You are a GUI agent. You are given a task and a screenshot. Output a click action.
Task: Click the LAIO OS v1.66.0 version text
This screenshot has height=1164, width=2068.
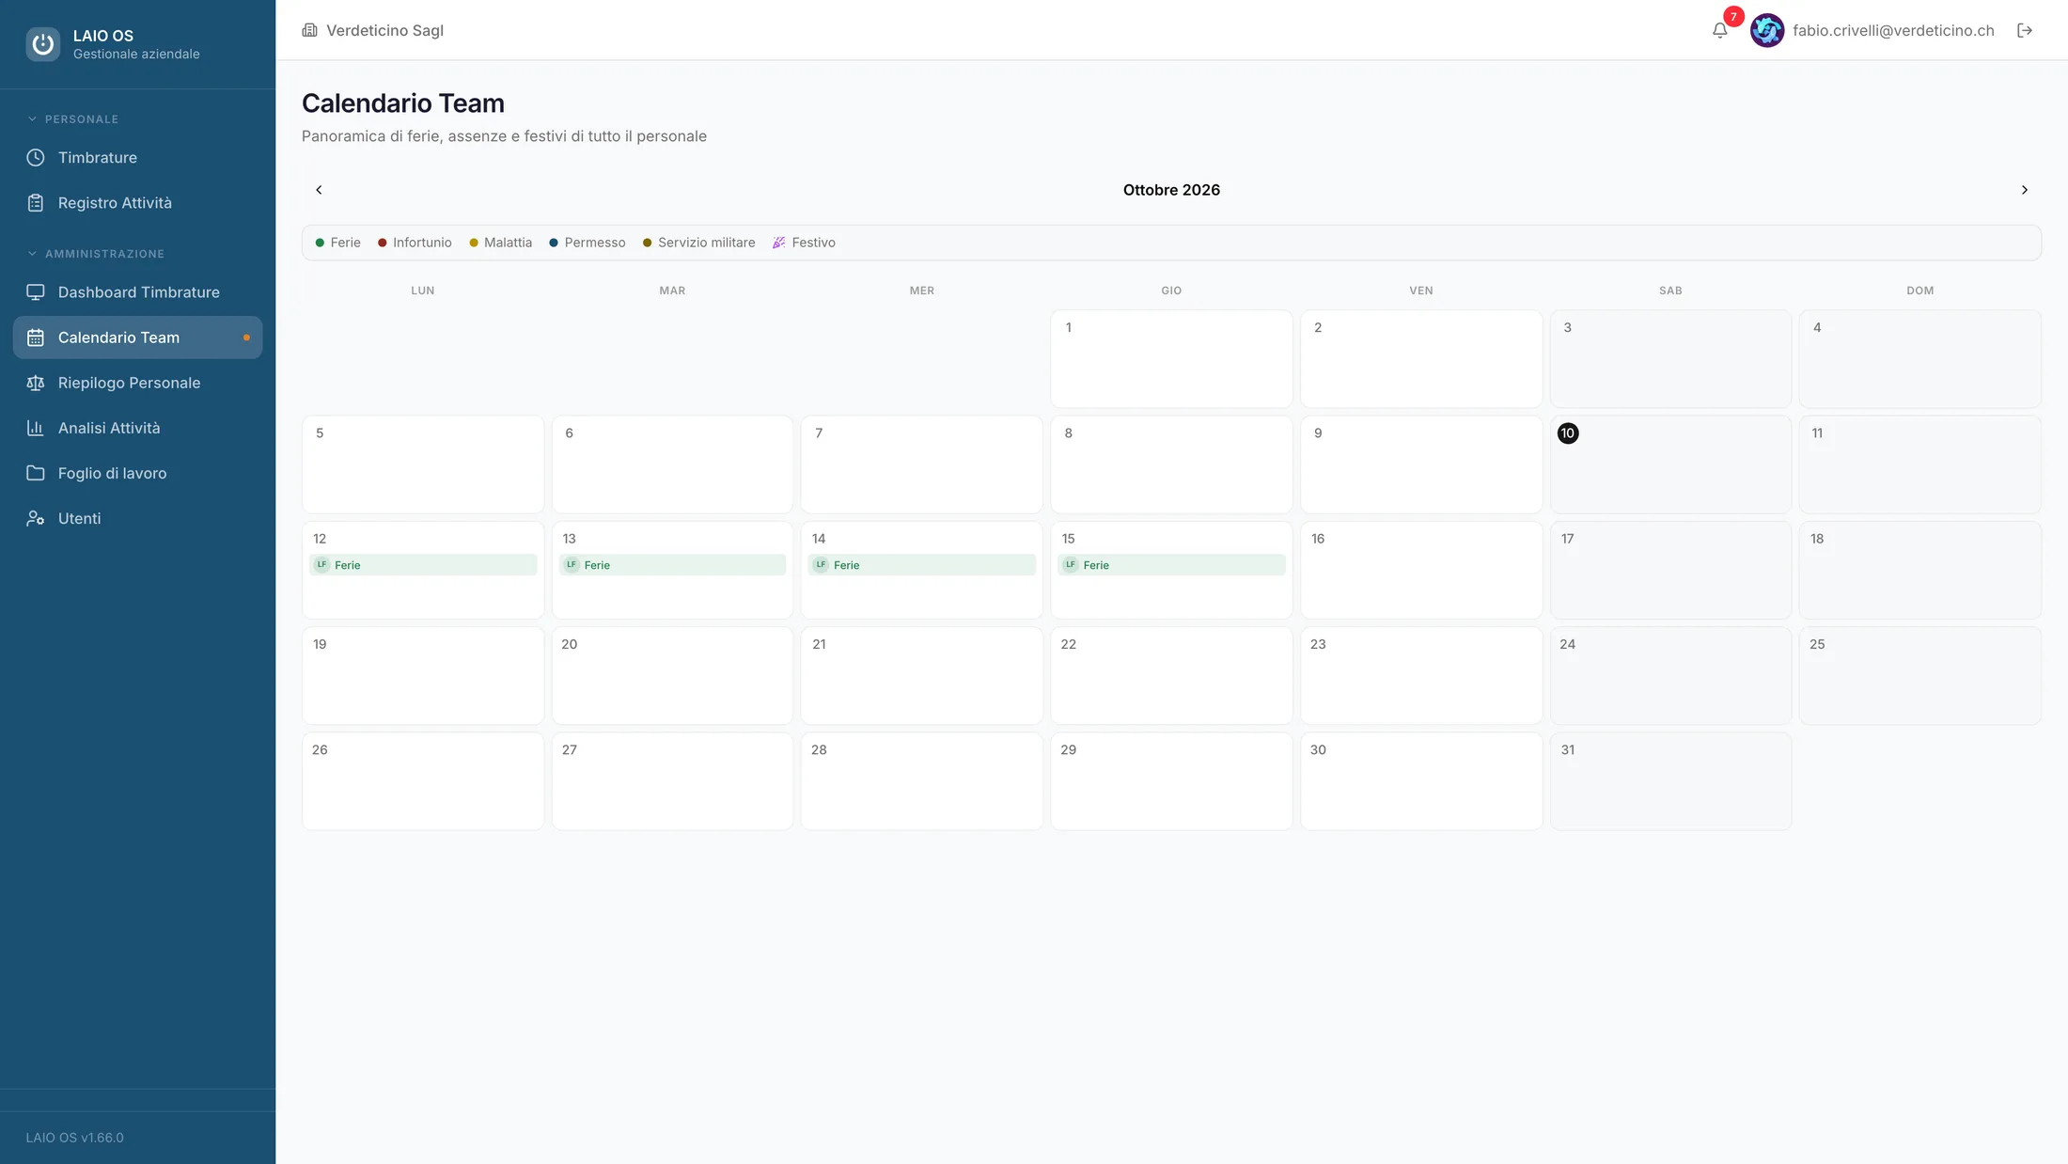[74, 1138]
